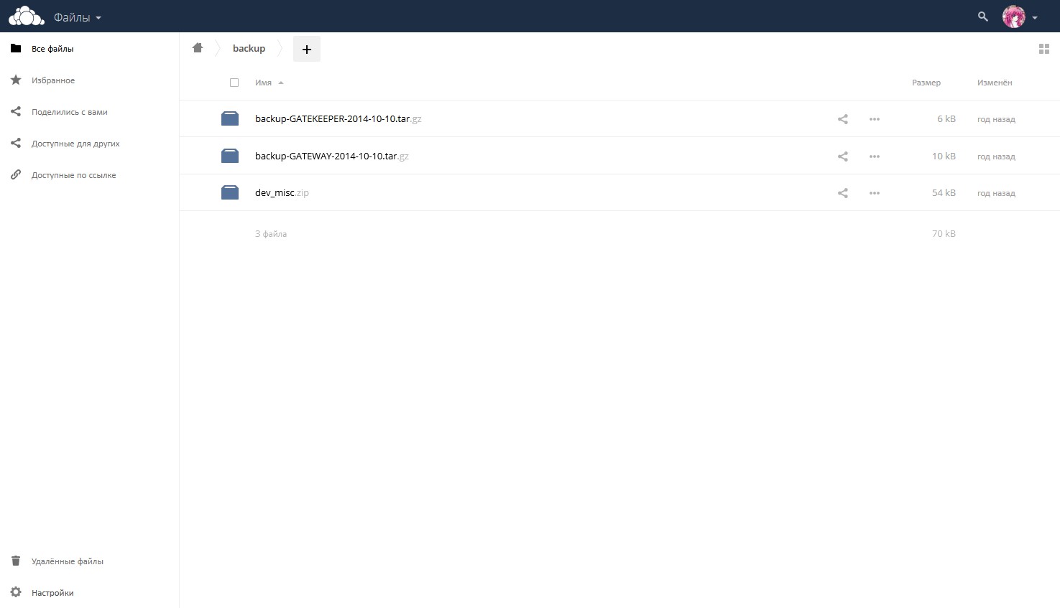Click backup-GATEWAY modified date год назад

click(x=996, y=156)
